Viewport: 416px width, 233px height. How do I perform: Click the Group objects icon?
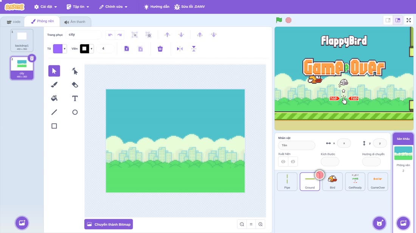coord(135,35)
